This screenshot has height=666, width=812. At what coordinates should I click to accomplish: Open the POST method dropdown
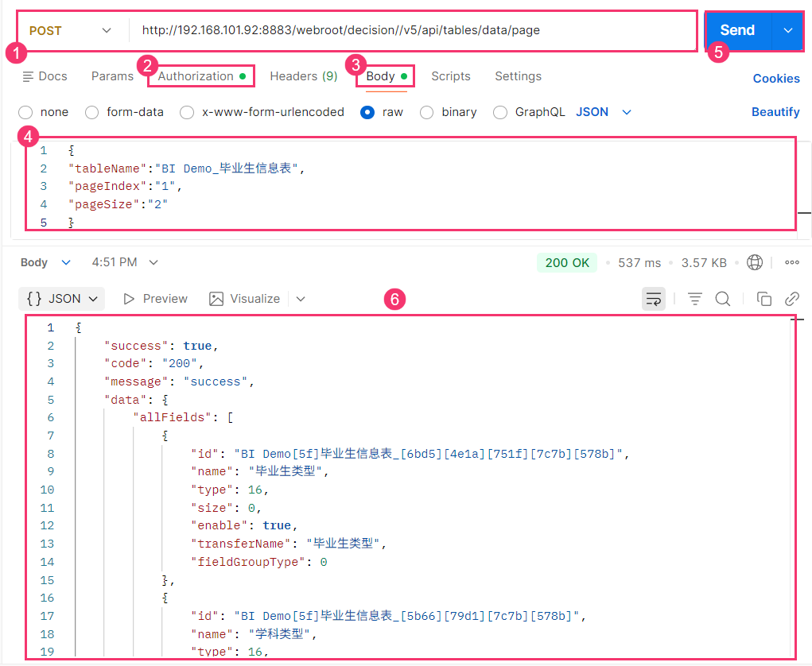pos(70,30)
